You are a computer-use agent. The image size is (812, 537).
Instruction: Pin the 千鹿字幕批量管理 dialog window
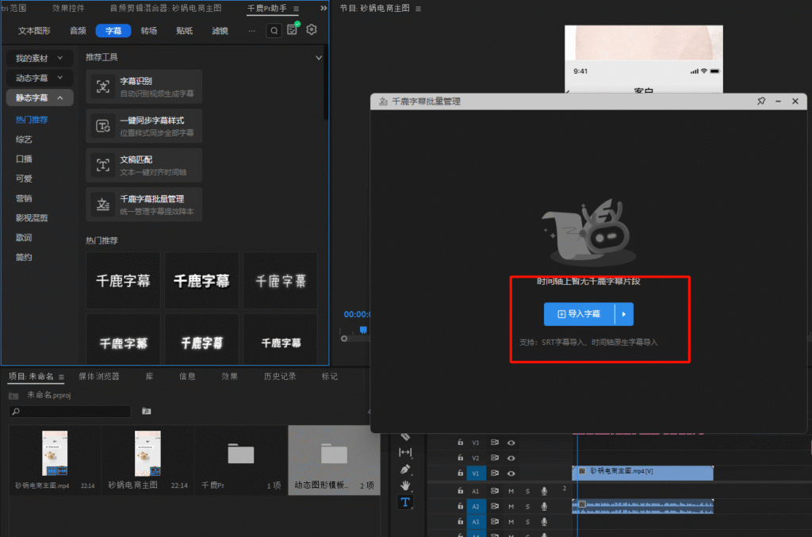click(760, 102)
